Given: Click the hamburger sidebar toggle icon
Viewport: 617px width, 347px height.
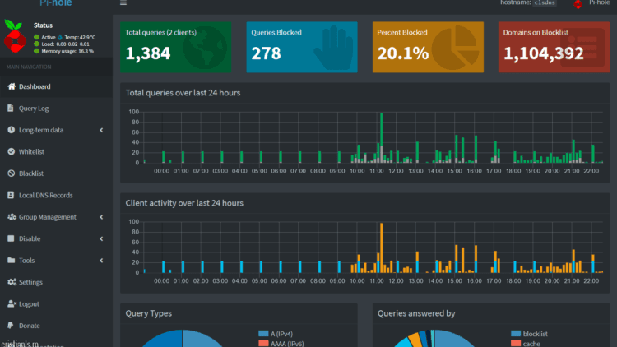Looking at the screenshot, I should pos(123,3).
